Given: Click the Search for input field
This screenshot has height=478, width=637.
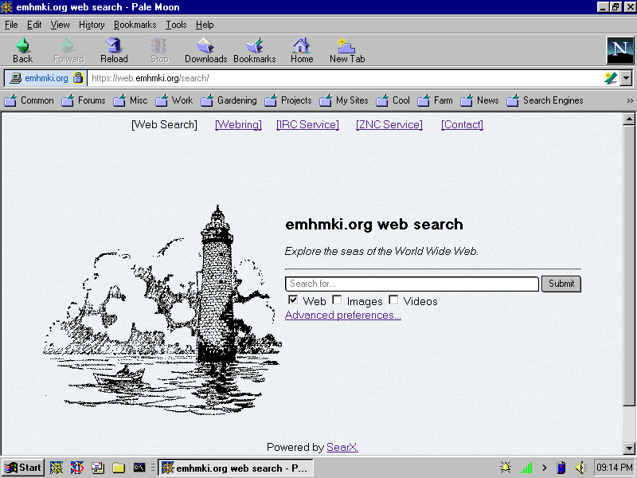Looking at the screenshot, I should 412,284.
